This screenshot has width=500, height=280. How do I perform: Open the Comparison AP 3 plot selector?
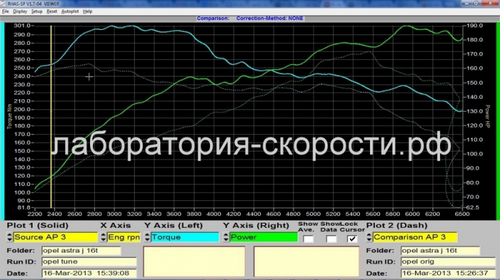(415, 237)
